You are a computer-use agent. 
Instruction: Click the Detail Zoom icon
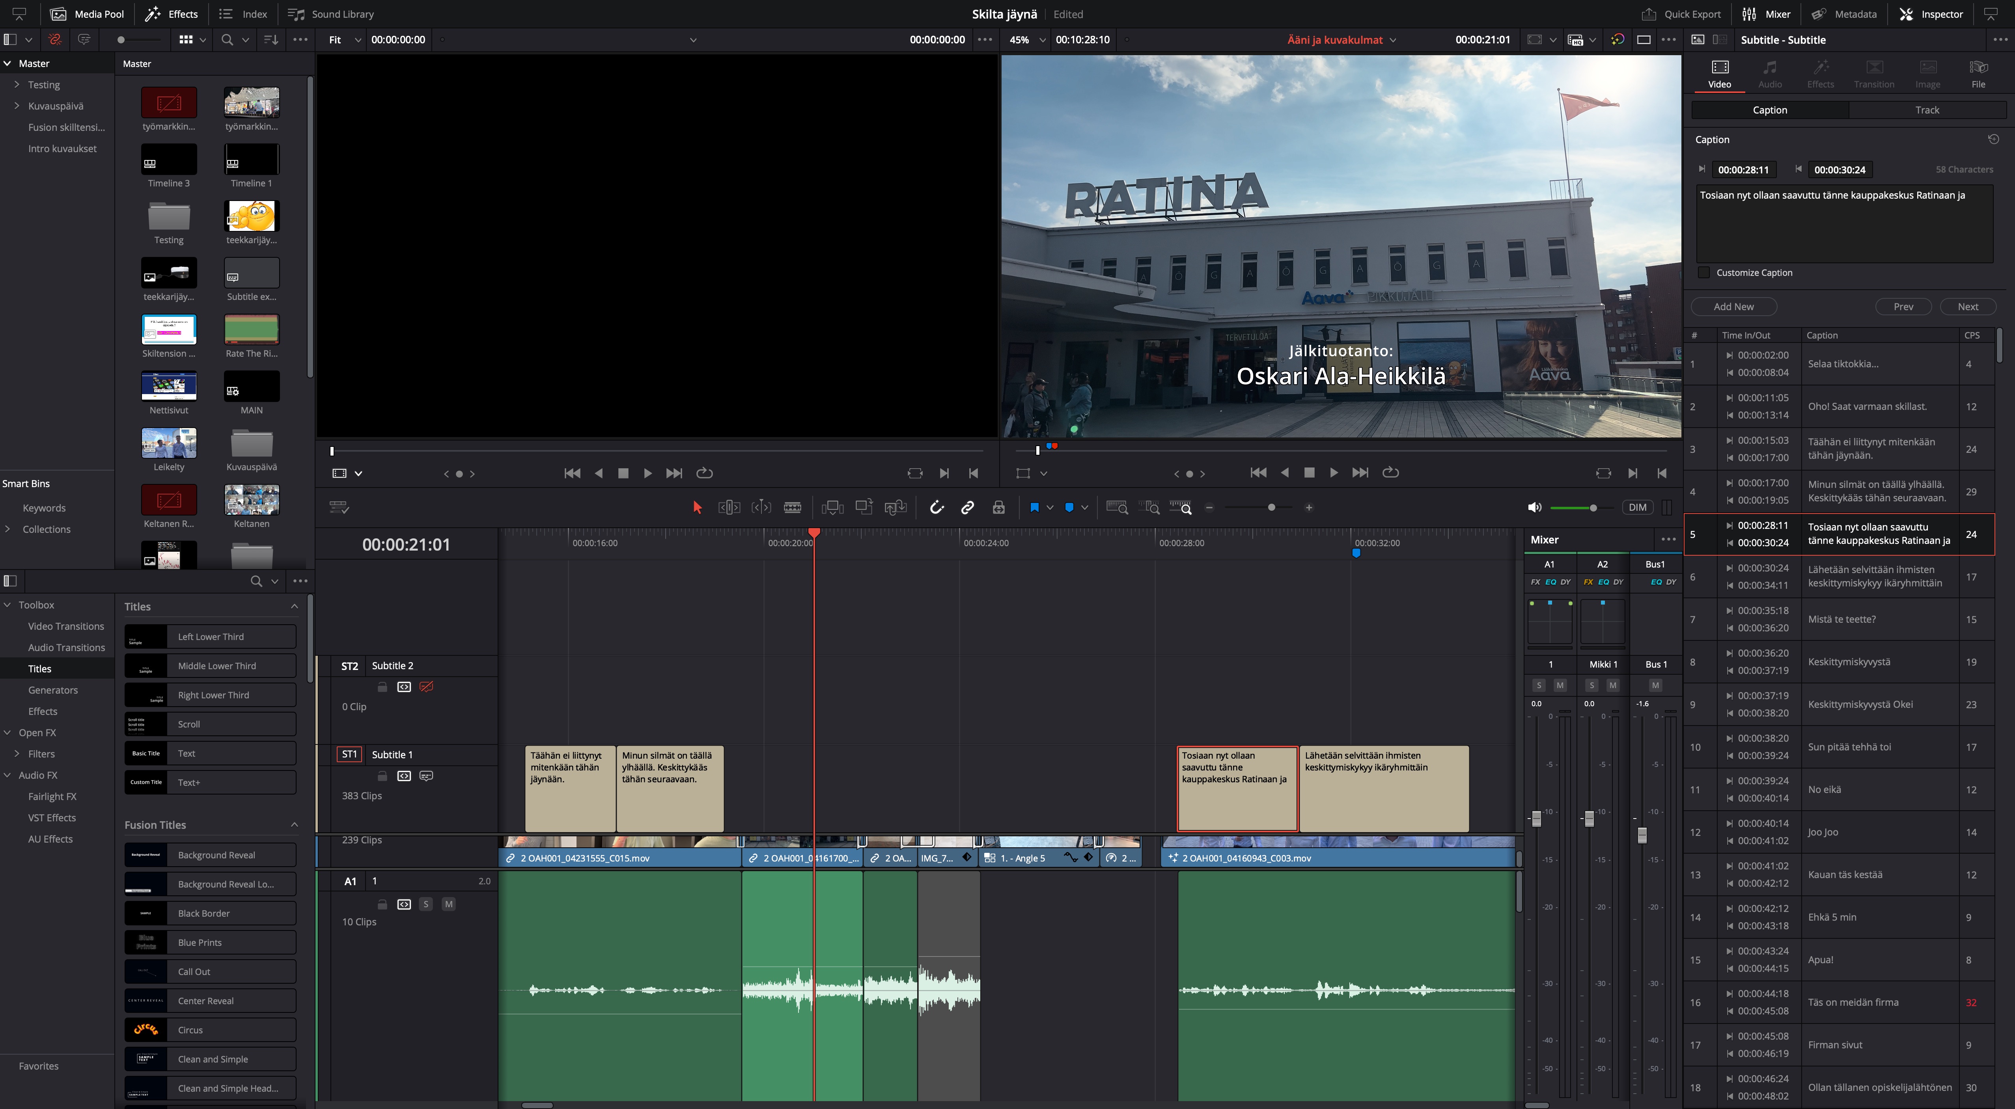pyautogui.click(x=1149, y=508)
